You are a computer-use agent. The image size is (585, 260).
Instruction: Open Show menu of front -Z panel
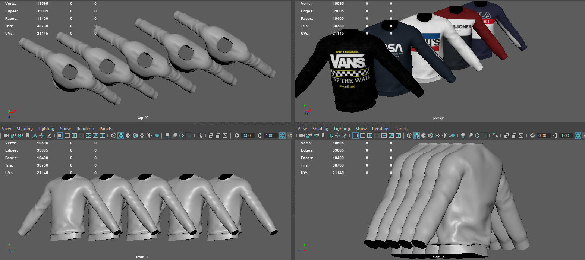point(65,129)
